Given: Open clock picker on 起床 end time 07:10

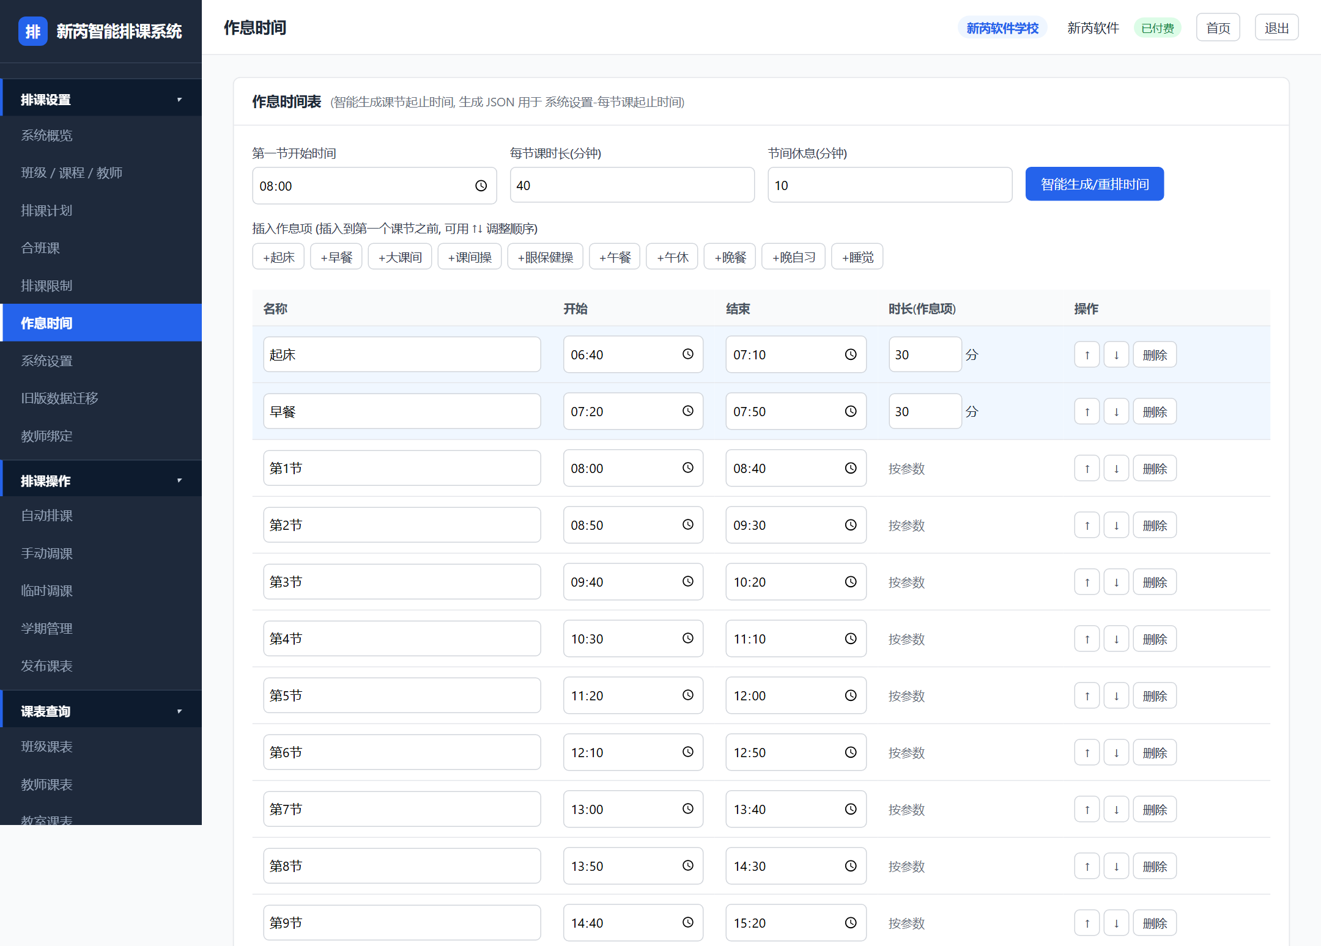Looking at the screenshot, I should (851, 354).
